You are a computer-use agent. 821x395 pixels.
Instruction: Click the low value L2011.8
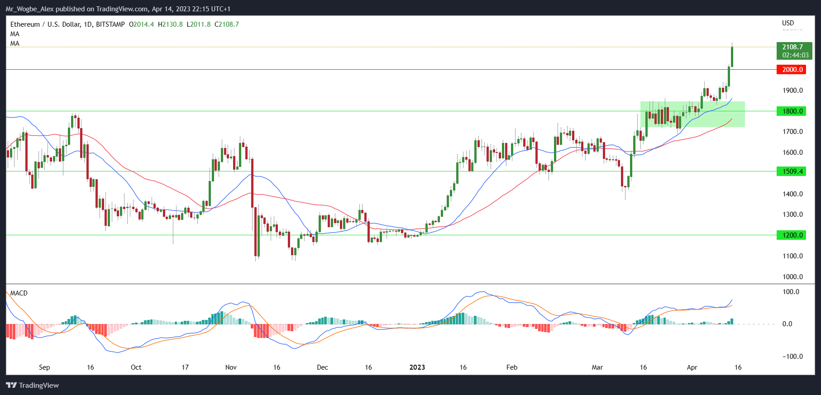[x=199, y=24]
